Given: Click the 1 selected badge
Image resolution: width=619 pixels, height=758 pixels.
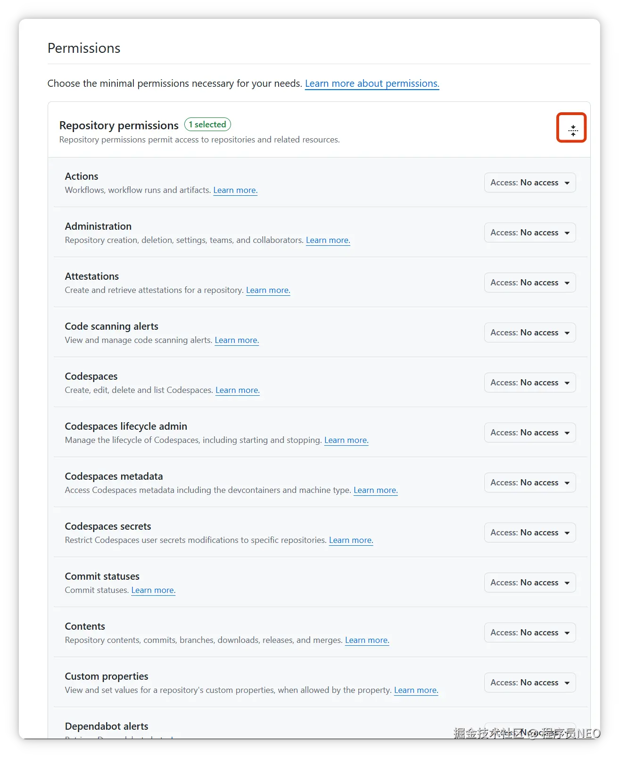Looking at the screenshot, I should 207,125.
